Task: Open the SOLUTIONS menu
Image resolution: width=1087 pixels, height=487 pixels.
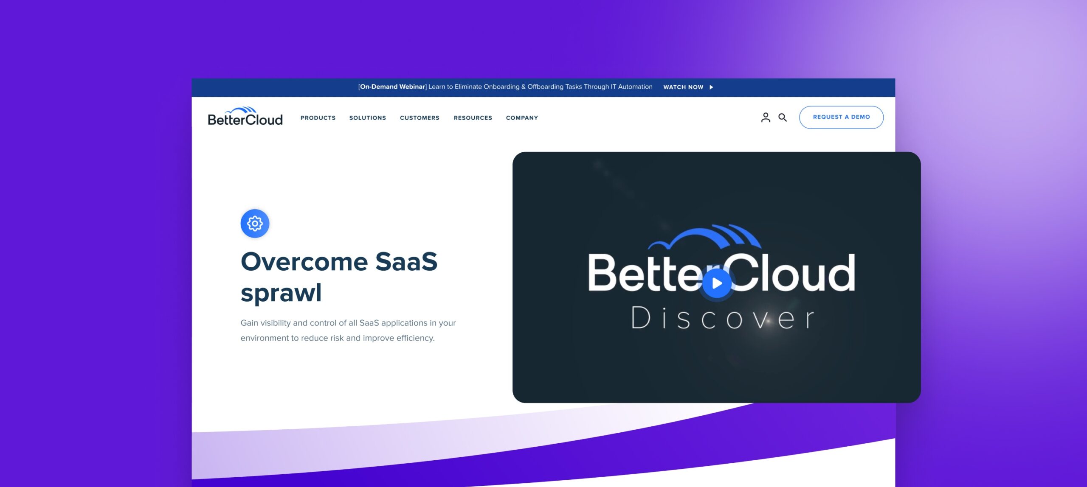Action: (x=367, y=117)
